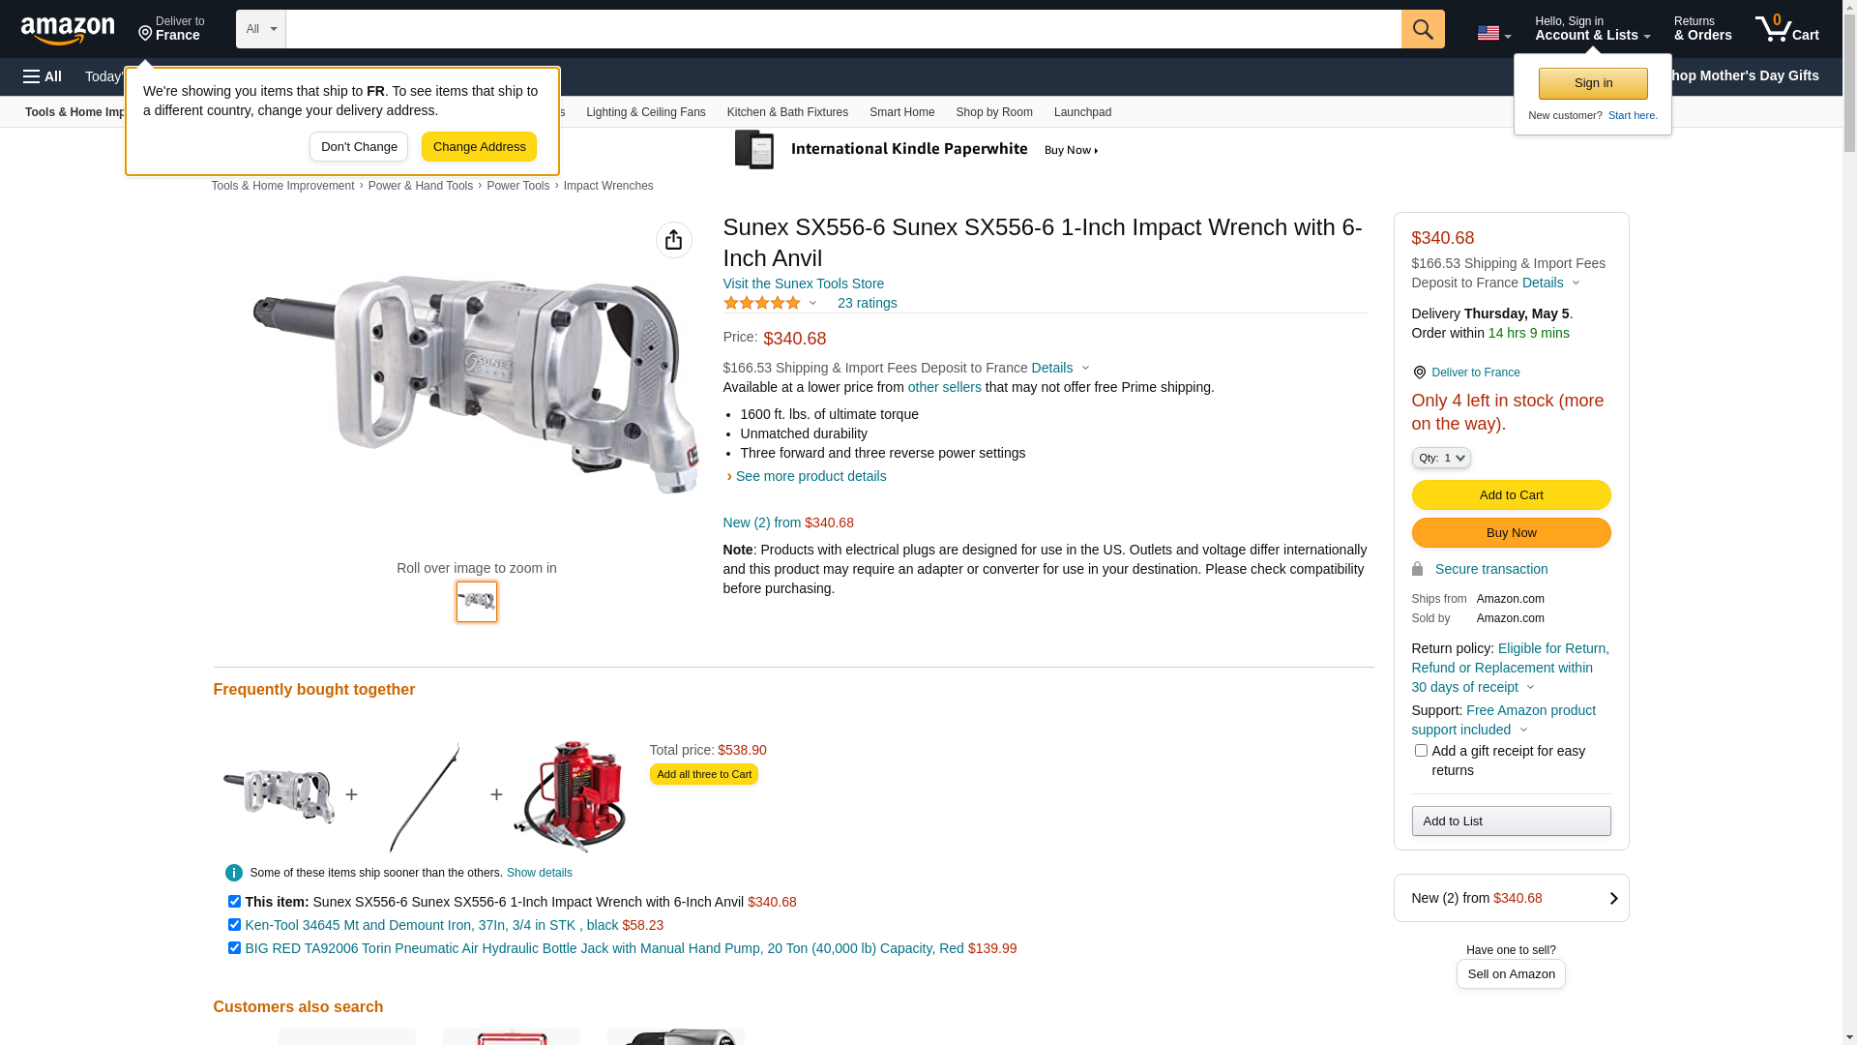Open the Smart Home tab
This screenshot has width=1857, height=1045.
(901, 112)
